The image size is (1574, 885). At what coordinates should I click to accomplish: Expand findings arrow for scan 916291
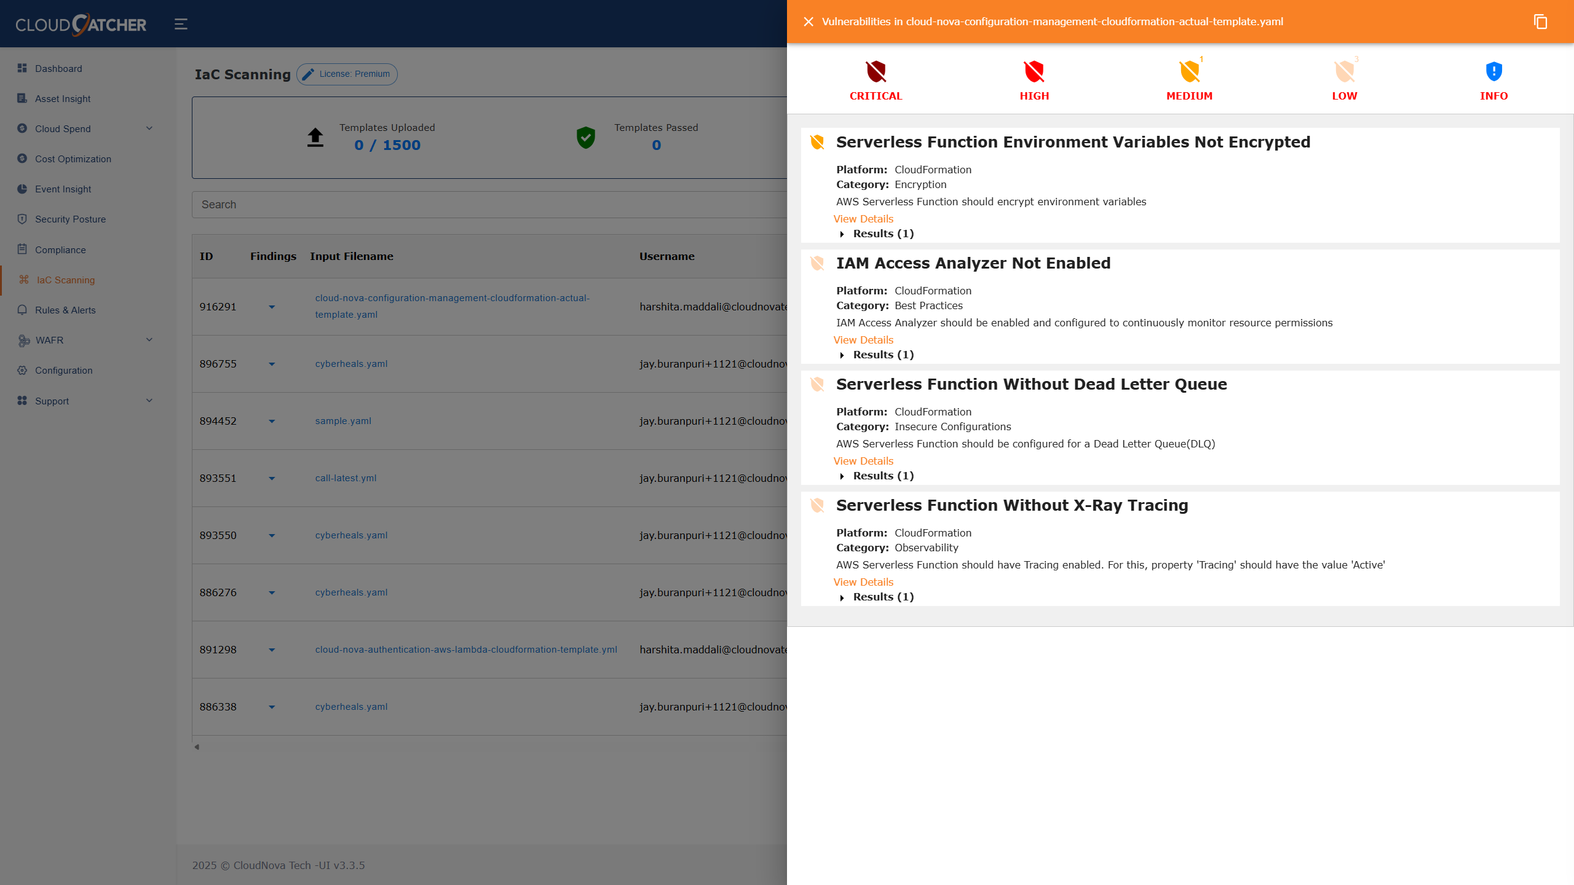pyautogui.click(x=272, y=307)
